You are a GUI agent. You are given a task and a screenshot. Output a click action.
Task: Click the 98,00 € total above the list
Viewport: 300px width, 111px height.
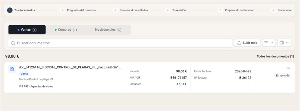(x=12, y=56)
